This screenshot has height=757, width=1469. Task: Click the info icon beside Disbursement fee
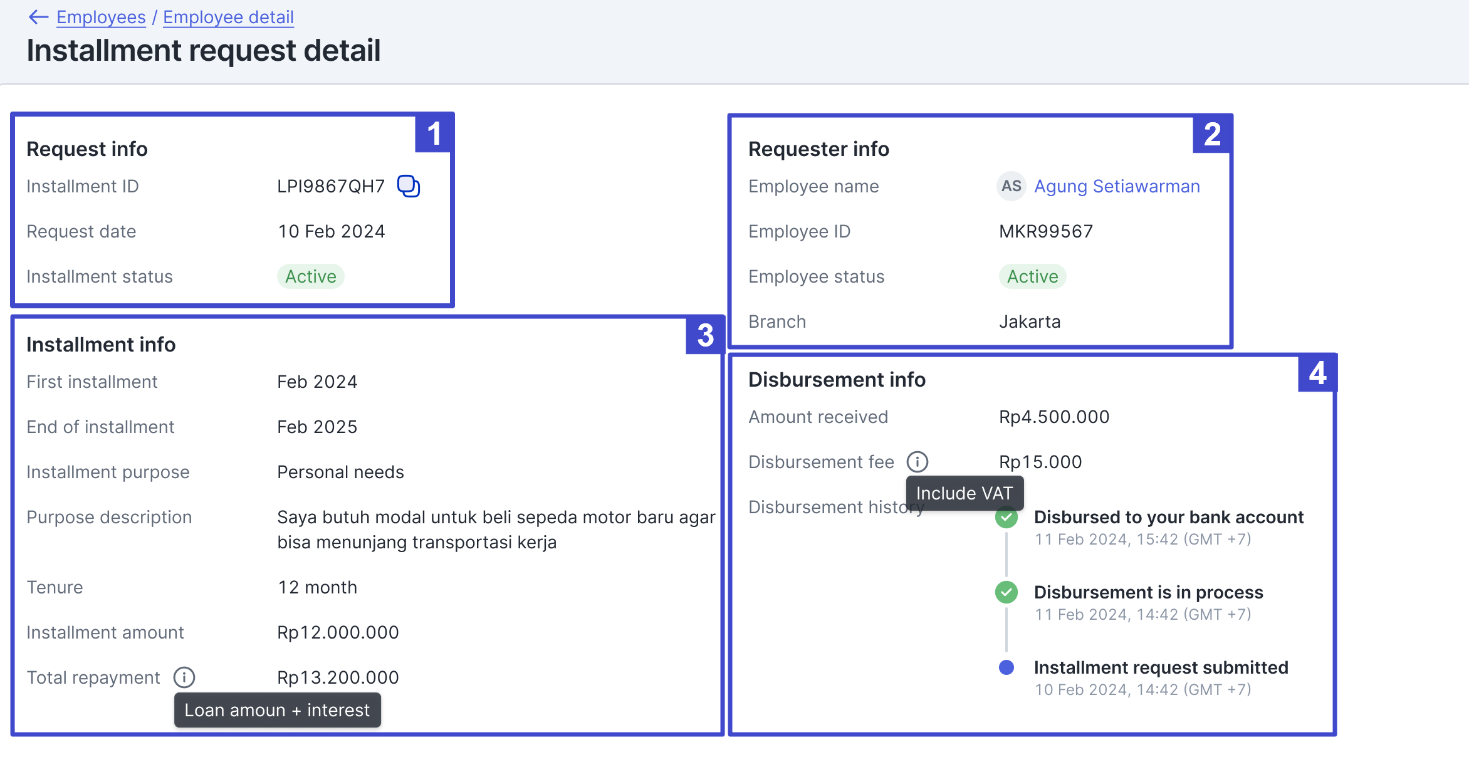[917, 461]
